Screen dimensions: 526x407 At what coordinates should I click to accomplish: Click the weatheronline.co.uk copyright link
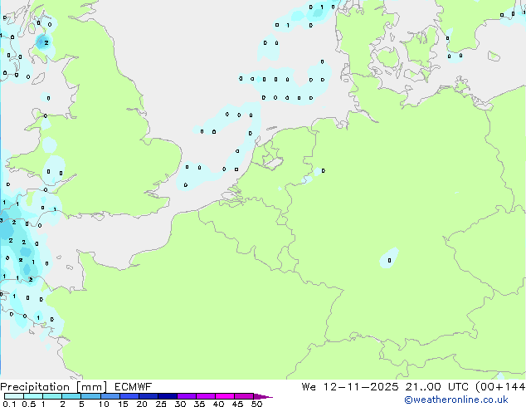456,400
